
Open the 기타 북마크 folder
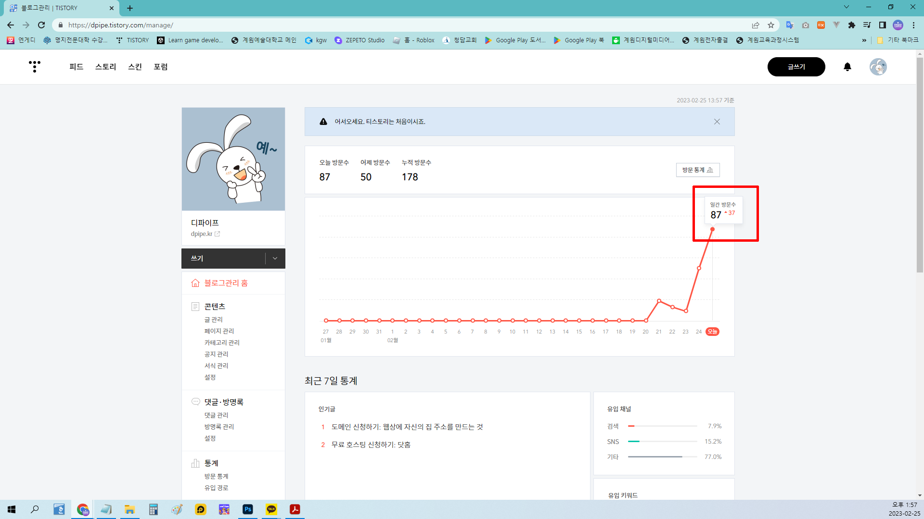(x=898, y=40)
